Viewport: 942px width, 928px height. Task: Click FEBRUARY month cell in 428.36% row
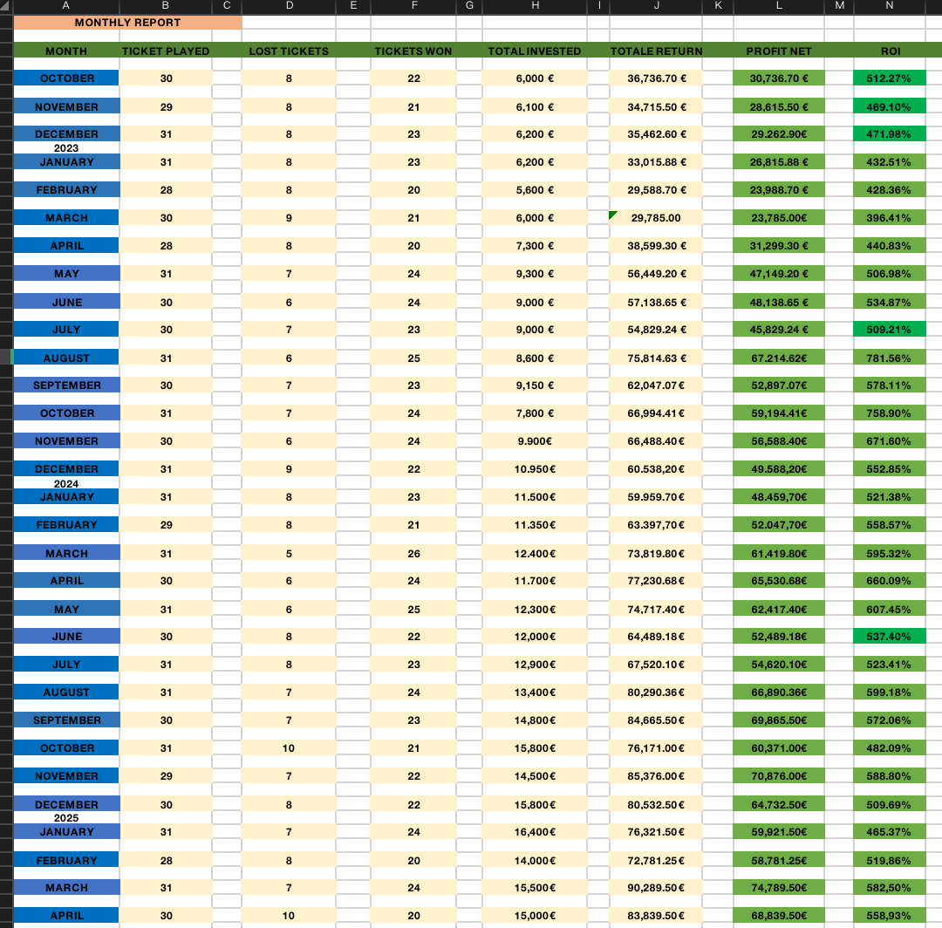click(66, 190)
